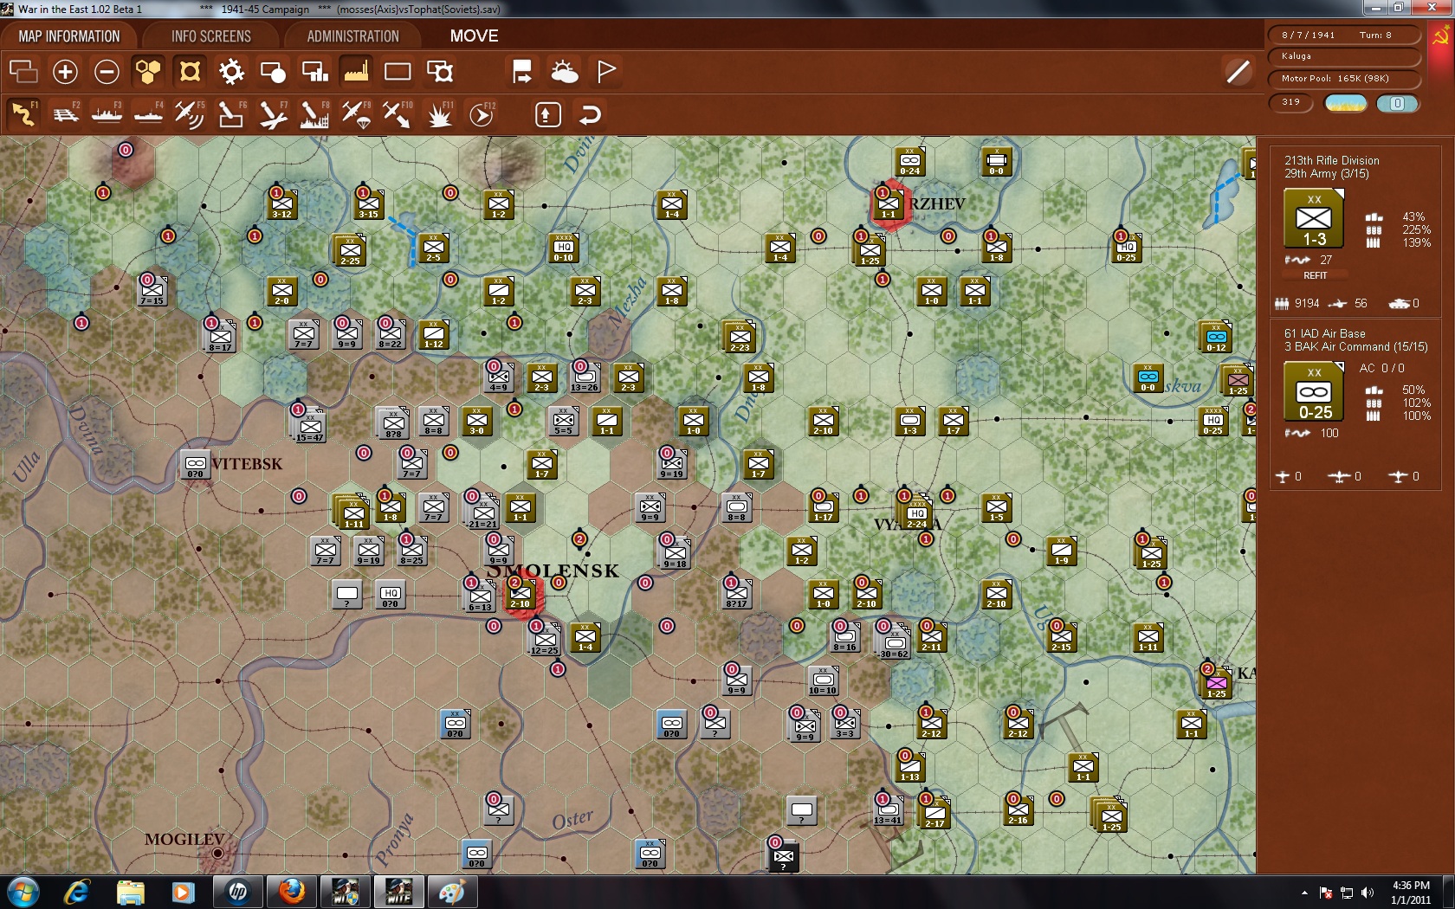Select the F9 air transport mode
The height and width of the screenshot is (909, 1455).
pyautogui.click(x=356, y=114)
